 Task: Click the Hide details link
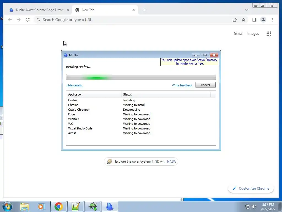pyautogui.click(x=74, y=85)
